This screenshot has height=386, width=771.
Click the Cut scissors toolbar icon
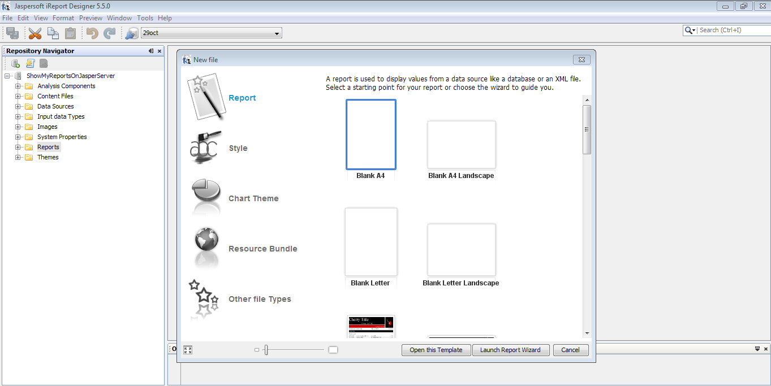tap(35, 33)
